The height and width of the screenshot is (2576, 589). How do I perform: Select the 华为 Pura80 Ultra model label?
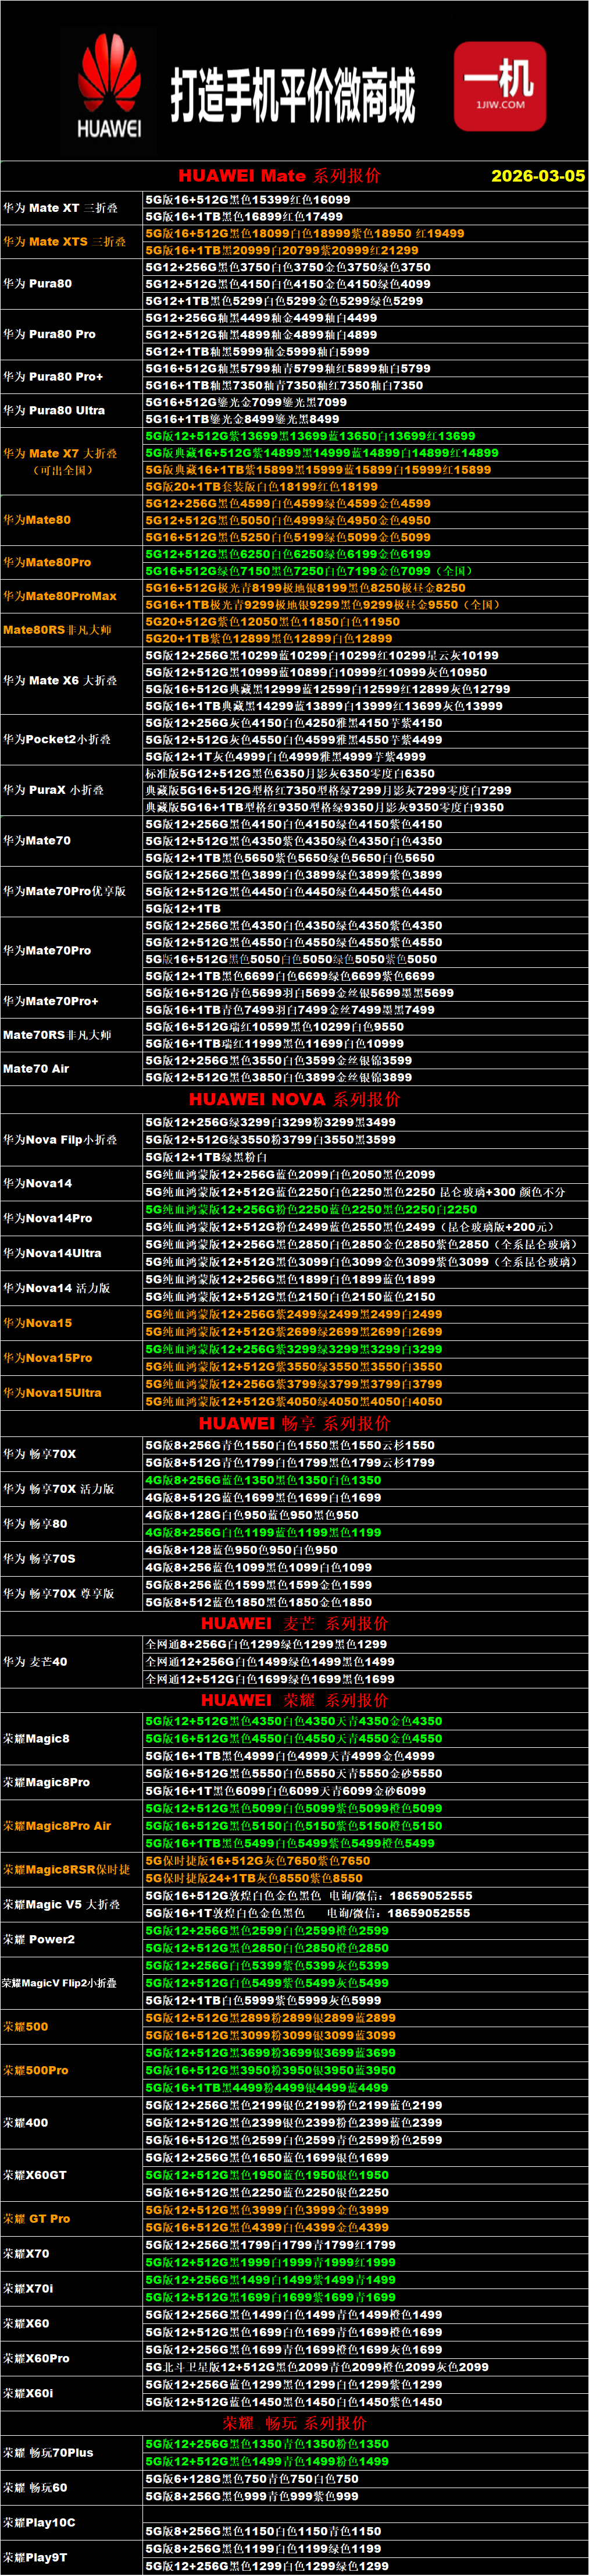click(54, 410)
